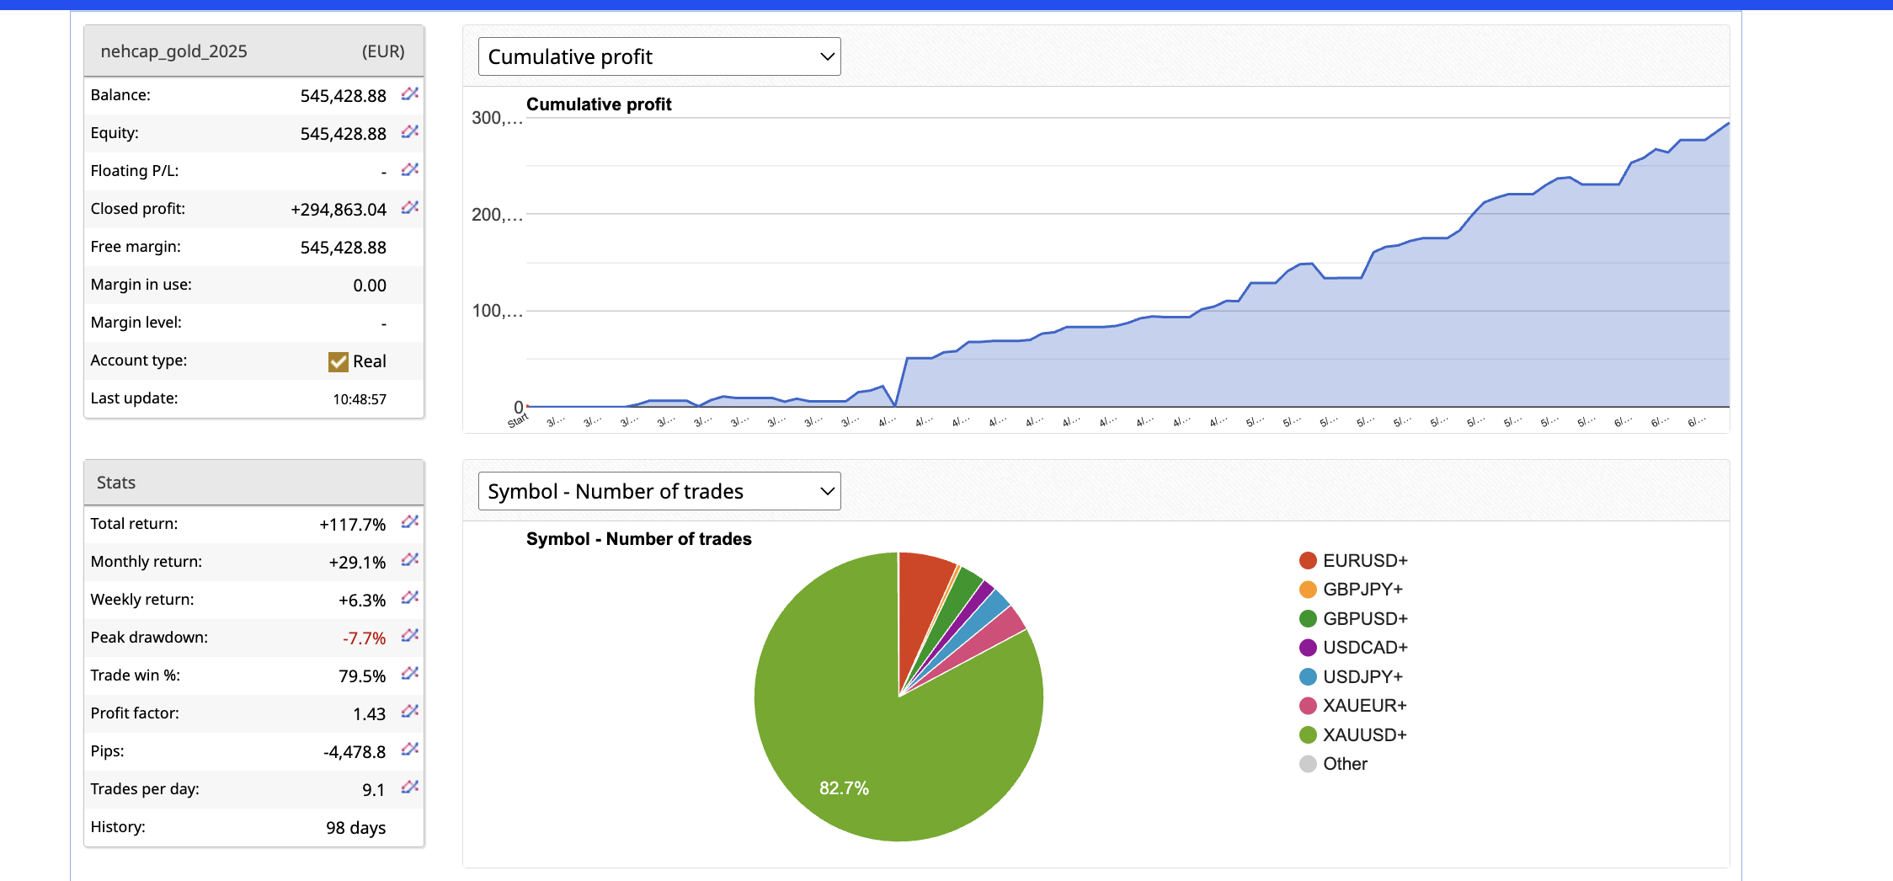The image size is (1893, 881).
Task: Toggle the XAUUSD+ legend marker
Action: [1308, 735]
